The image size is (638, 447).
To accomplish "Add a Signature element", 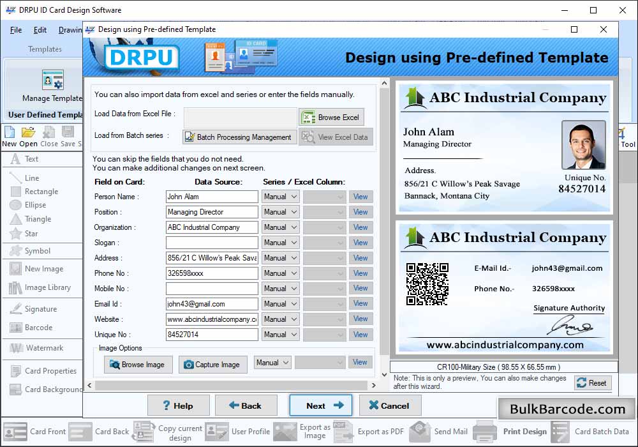I will pos(42,309).
